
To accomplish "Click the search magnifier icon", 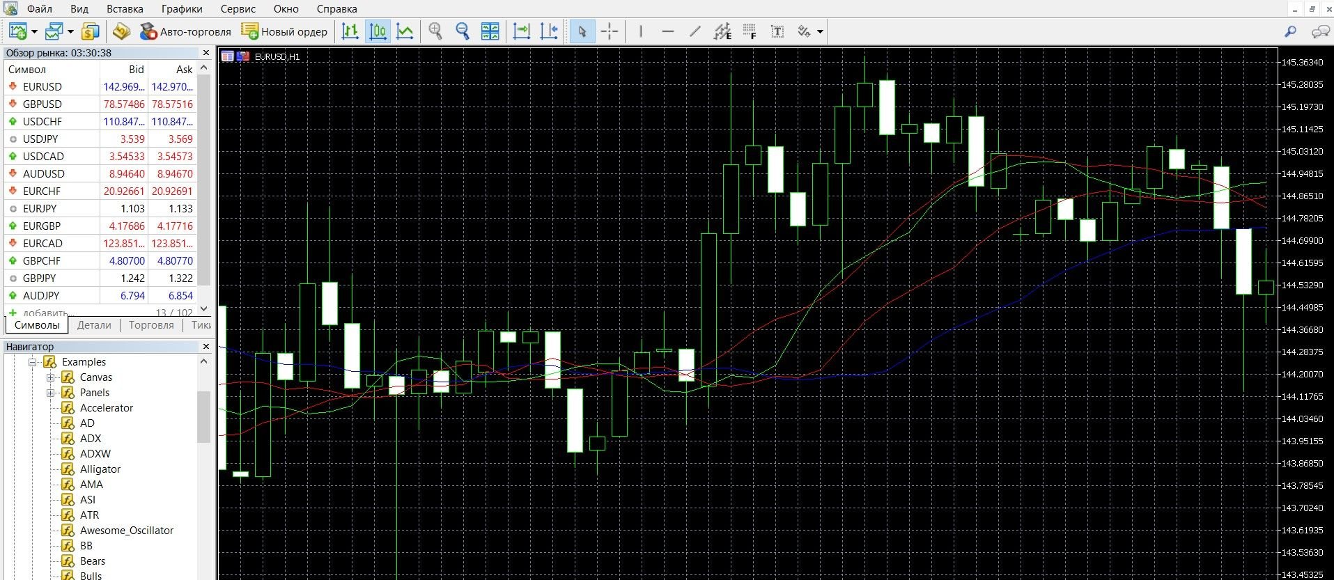I will pos(1291,31).
